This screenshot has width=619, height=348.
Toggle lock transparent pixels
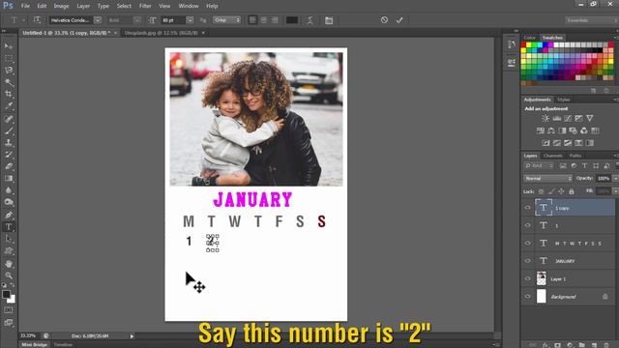pos(541,191)
